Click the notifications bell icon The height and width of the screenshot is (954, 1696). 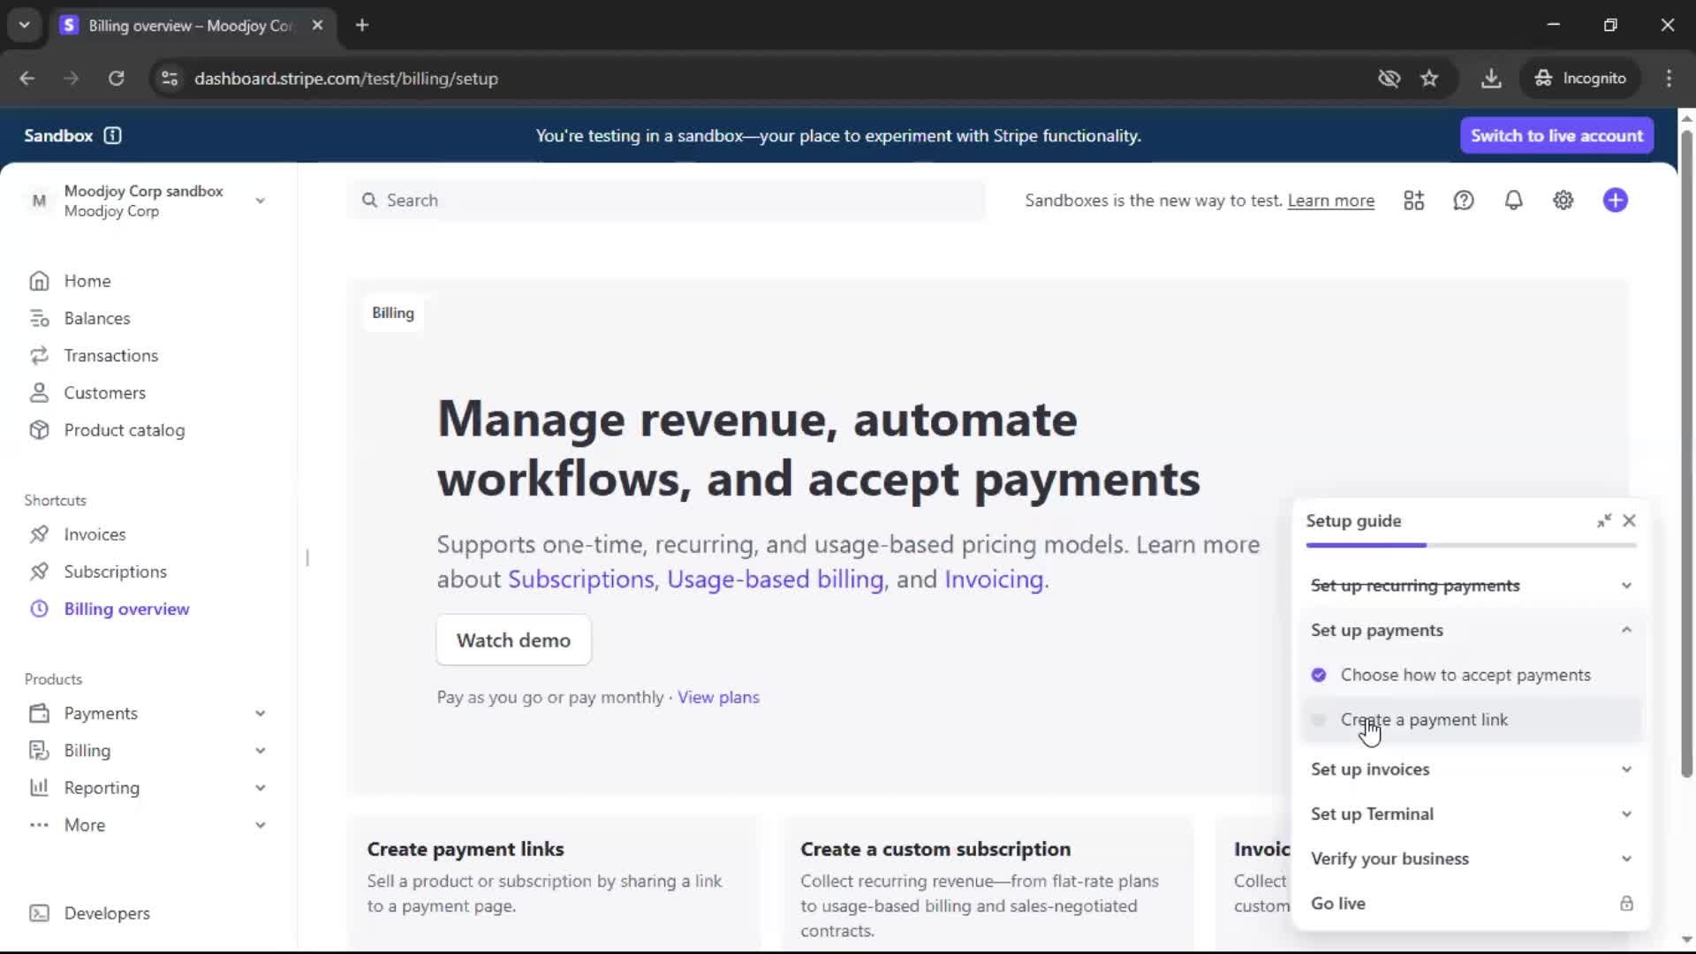[x=1513, y=201]
